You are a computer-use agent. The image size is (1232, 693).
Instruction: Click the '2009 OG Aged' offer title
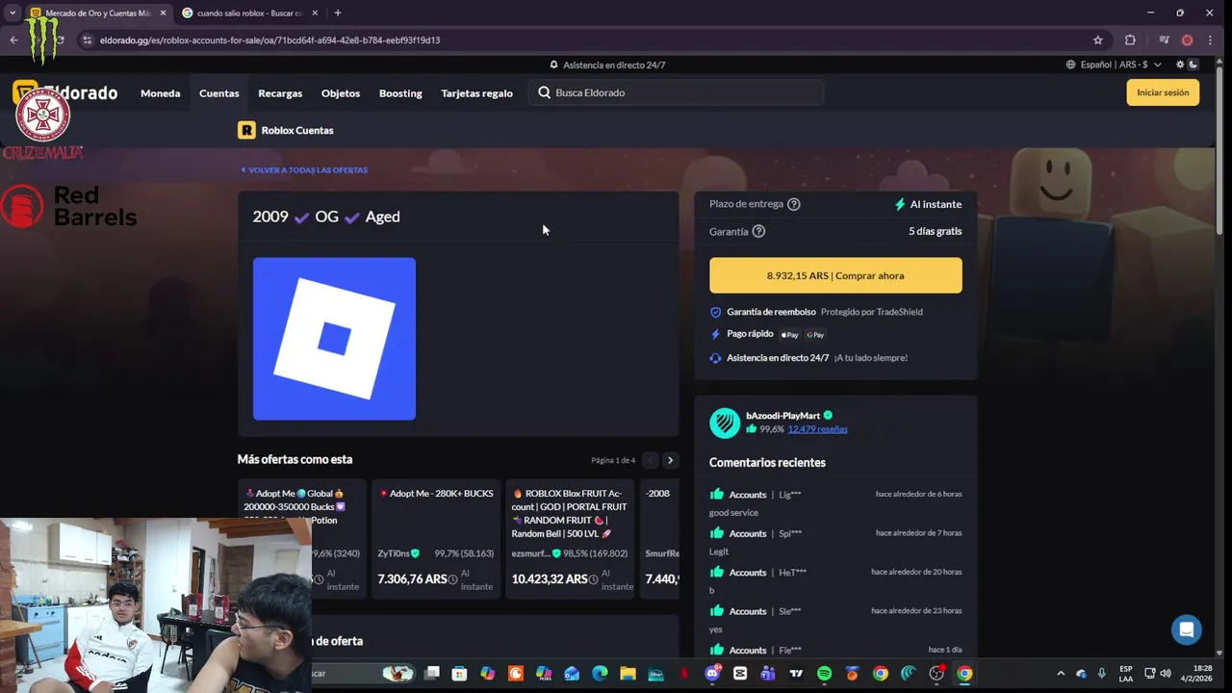click(326, 217)
